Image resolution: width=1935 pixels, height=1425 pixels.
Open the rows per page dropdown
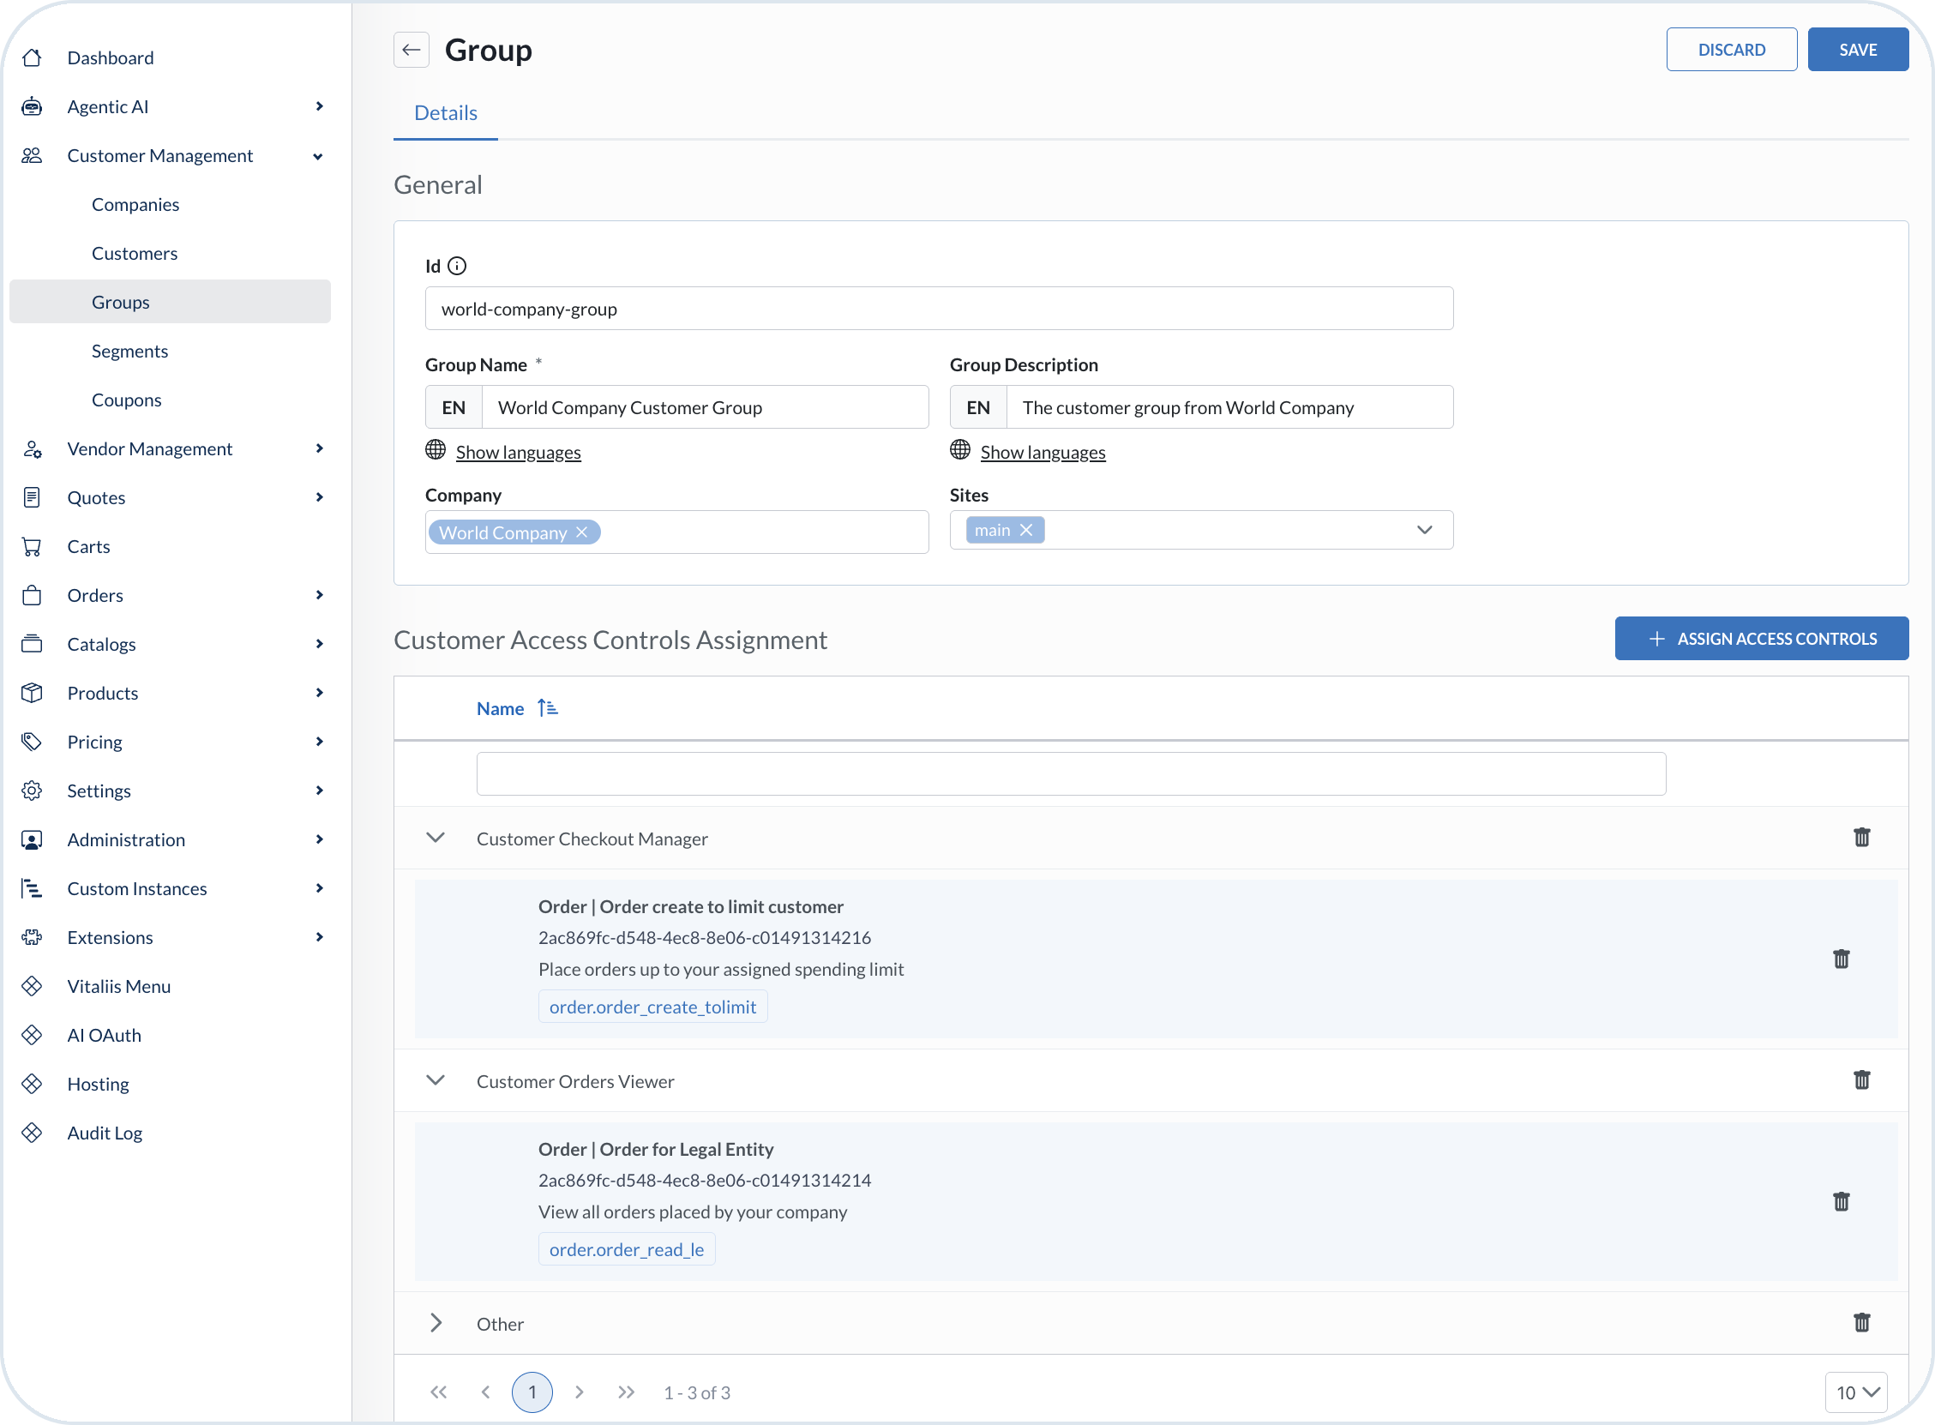coord(1855,1392)
